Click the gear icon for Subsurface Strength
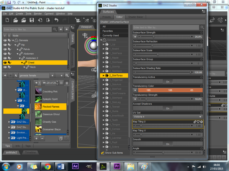This screenshot has width=229, height=171. pos(202,33)
